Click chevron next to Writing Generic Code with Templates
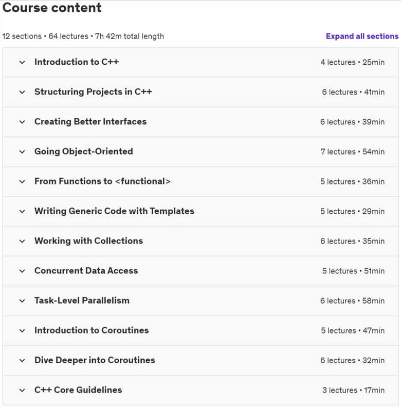401x408 pixels. click(22, 211)
